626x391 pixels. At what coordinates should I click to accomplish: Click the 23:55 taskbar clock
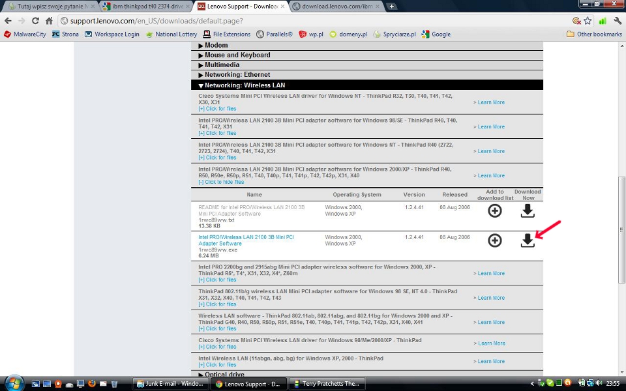click(613, 384)
